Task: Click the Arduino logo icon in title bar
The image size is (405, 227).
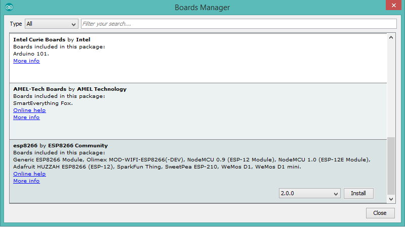Action: pos(9,7)
